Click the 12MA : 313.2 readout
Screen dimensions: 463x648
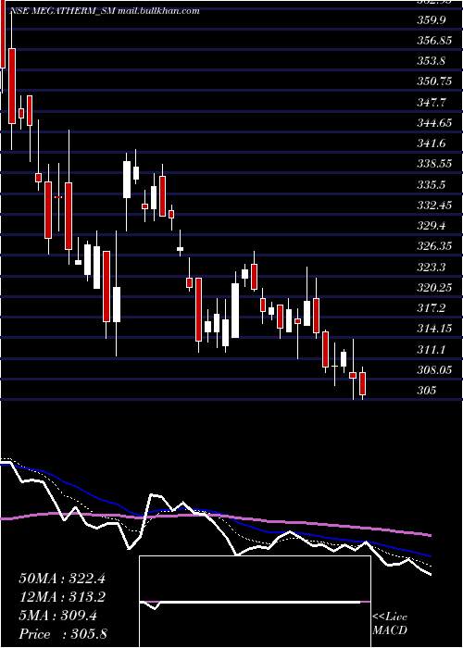pos(62,597)
